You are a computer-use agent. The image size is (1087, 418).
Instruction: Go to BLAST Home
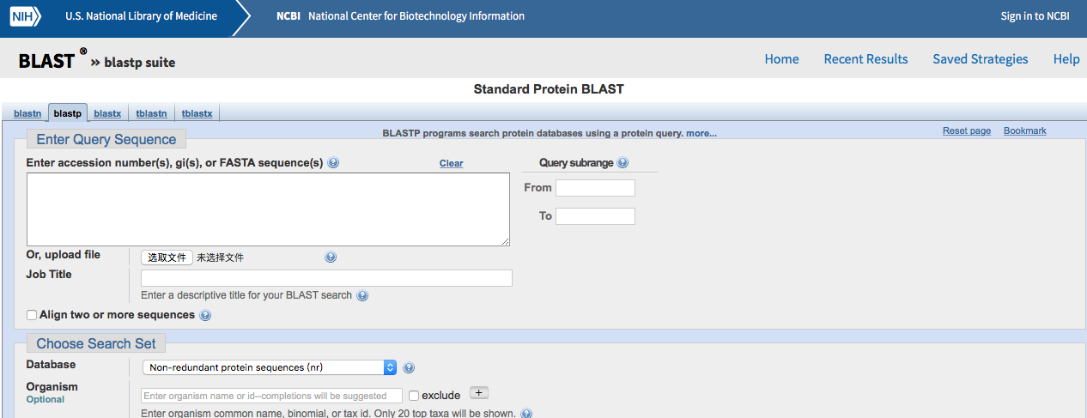pyautogui.click(x=782, y=59)
